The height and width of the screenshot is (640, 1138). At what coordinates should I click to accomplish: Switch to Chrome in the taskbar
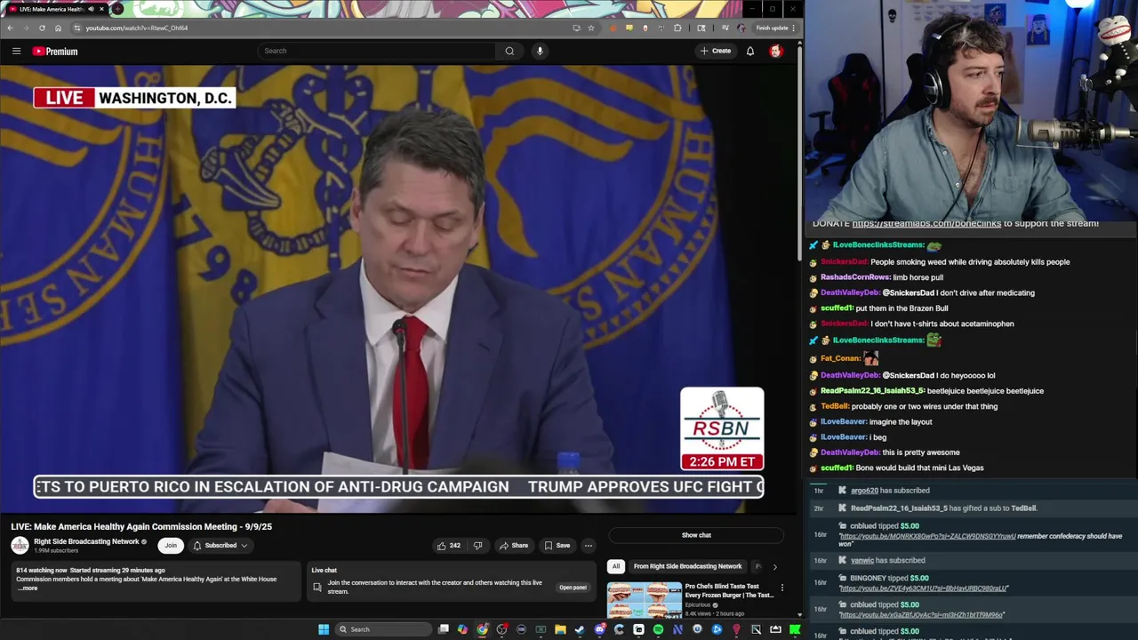(482, 629)
